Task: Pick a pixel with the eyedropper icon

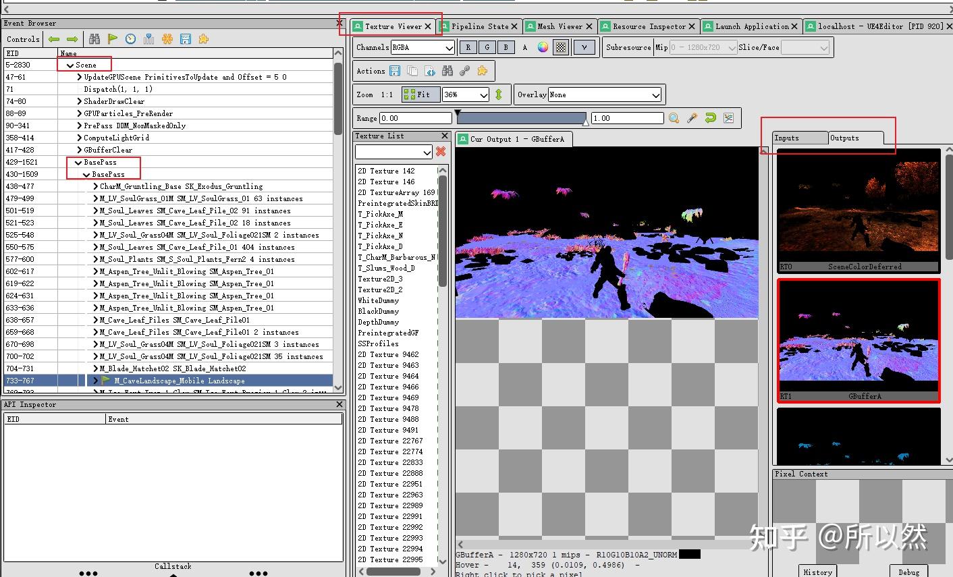Action: click(692, 117)
